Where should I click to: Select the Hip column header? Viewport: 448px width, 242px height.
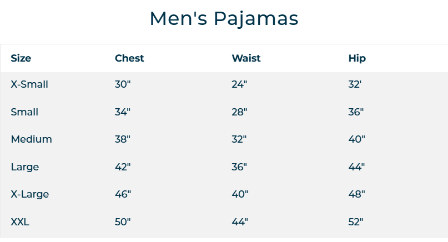(357, 59)
